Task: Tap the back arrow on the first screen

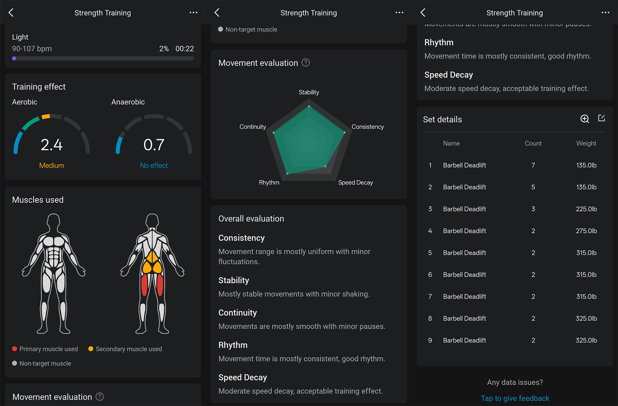Action: tap(11, 13)
